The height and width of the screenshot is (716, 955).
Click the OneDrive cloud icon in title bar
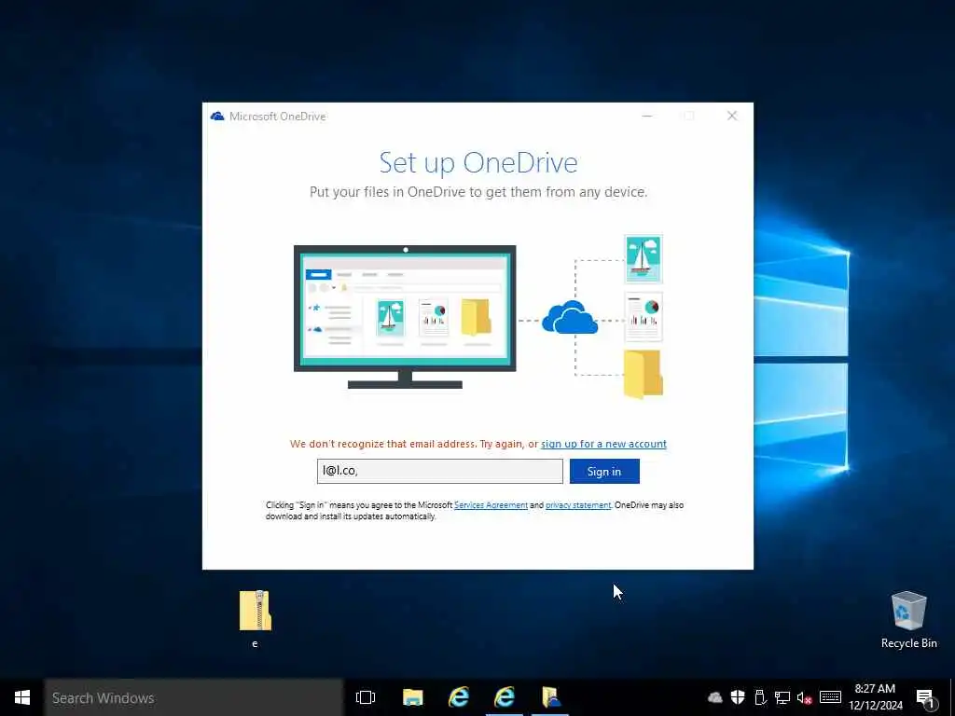coord(216,117)
